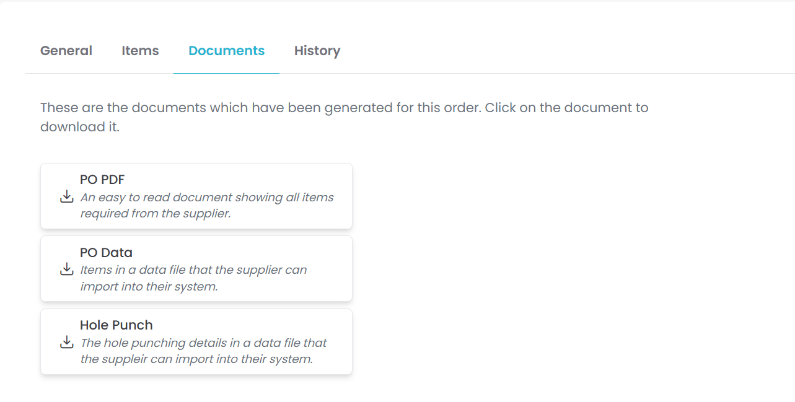Download the Hole Punch data file card

point(196,341)
